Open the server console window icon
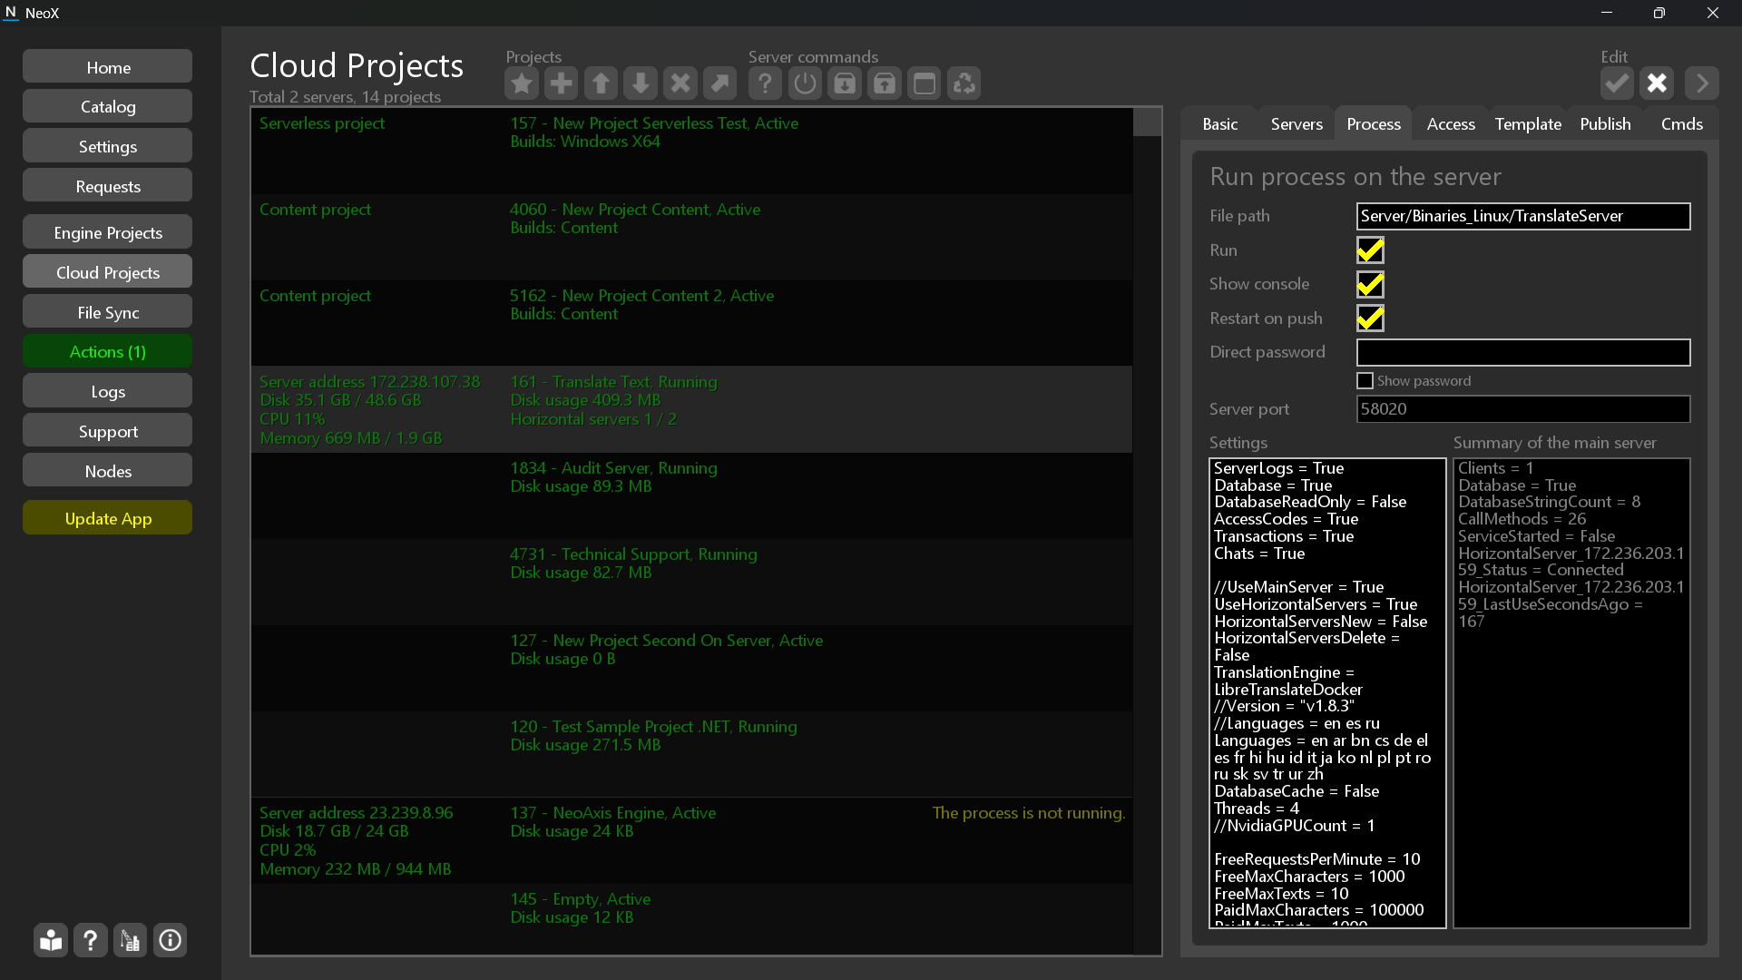 925,83
